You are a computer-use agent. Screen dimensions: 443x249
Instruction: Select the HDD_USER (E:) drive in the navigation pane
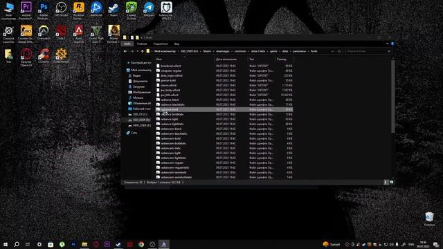tap(139, 125)
